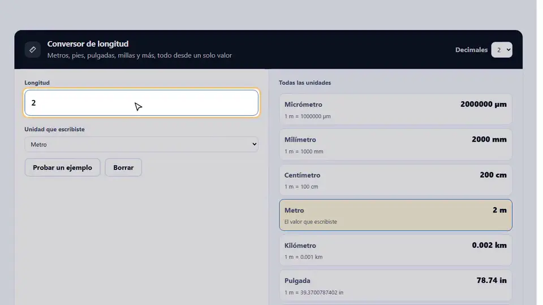Open the Decimales dropdown
The height and width of the screenshot is (305, 543).
click(x=502, y=50)
